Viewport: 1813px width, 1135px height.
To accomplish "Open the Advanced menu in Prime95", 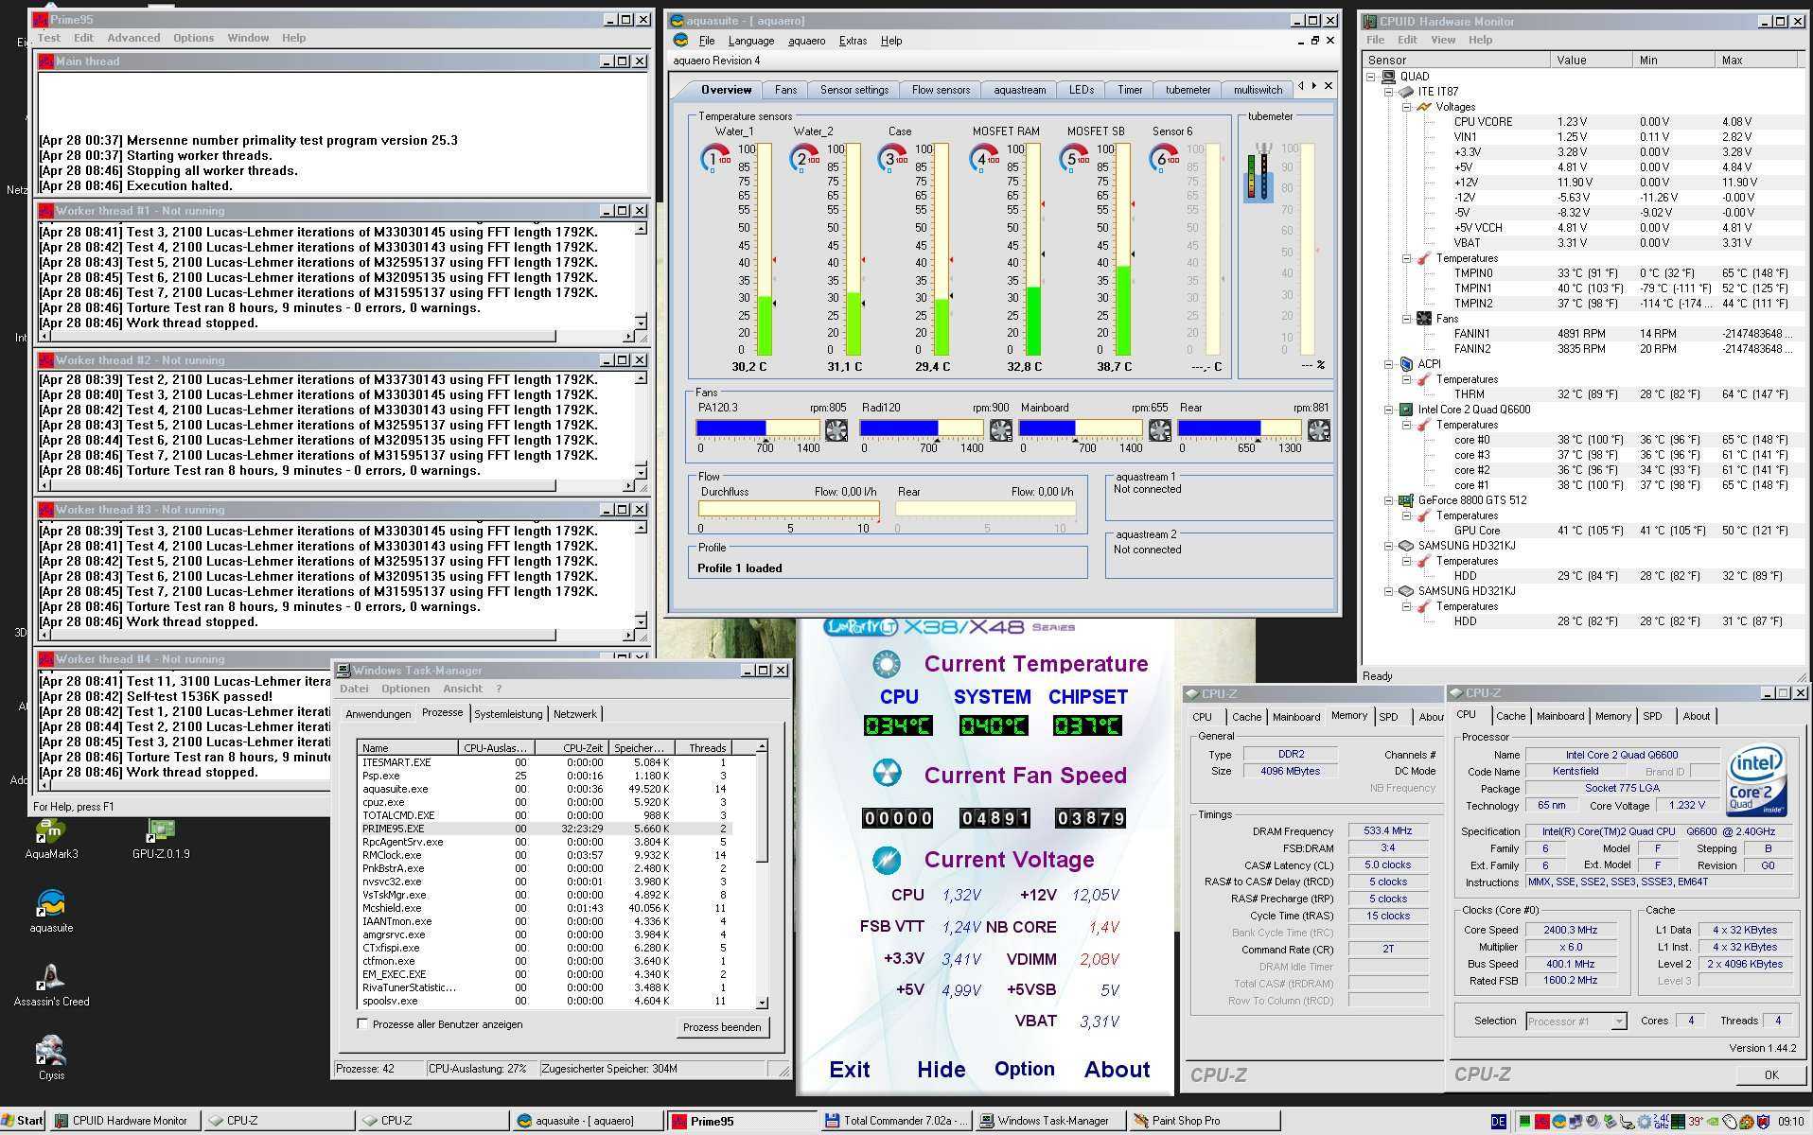I will [x=133, y=38].
